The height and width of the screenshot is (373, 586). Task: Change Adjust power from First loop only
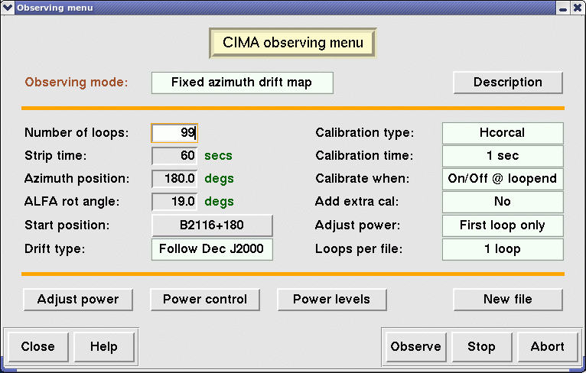pos(502,225)
